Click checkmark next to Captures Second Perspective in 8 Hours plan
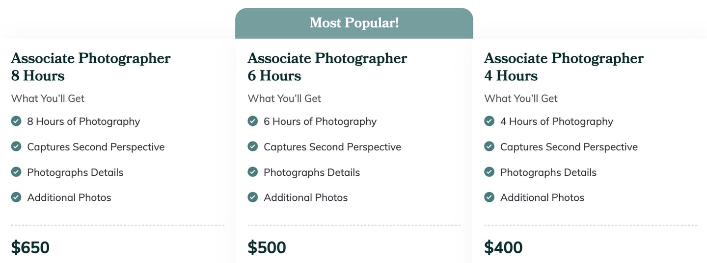This screenshot has height=263, width=707. click(x=16, y=146)
